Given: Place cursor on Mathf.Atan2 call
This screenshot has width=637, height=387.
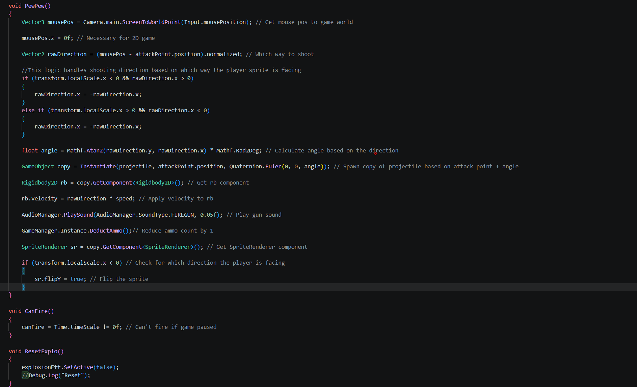Looking at the screenshot, I should pos(85,150).
